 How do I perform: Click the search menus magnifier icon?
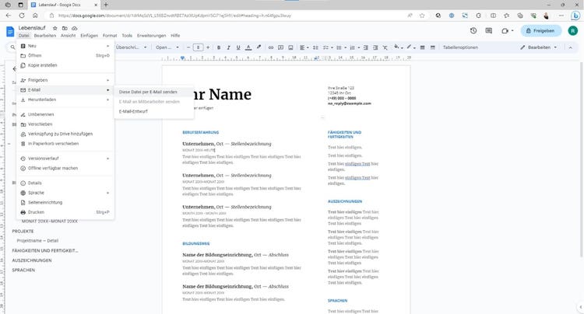pyautogui.click(x=12, y=47)
